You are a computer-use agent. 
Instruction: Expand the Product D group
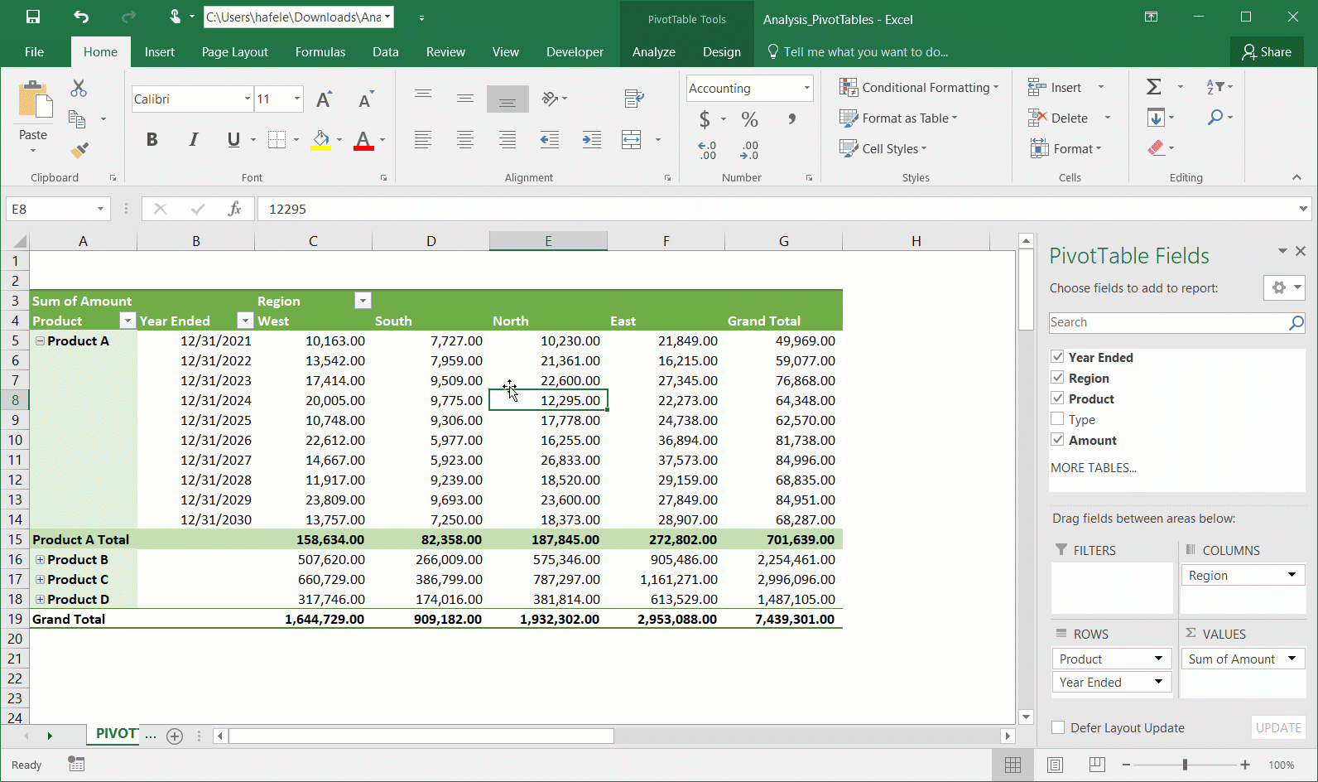(x=40, y=599)
